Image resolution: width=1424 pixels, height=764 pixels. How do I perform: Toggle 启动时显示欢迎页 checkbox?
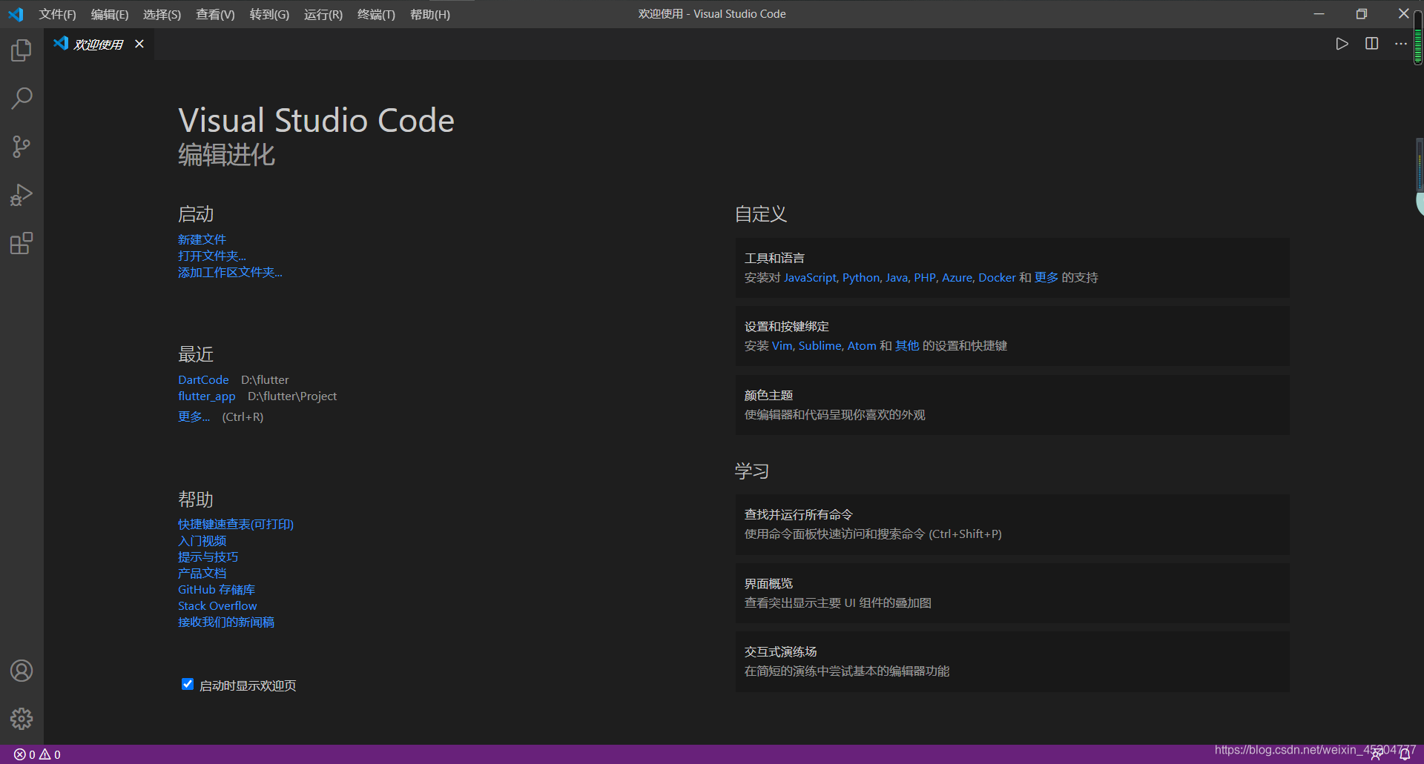188,684
